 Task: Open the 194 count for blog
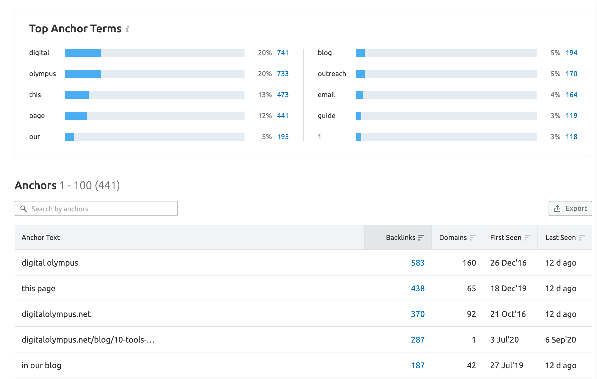point(572,53)
